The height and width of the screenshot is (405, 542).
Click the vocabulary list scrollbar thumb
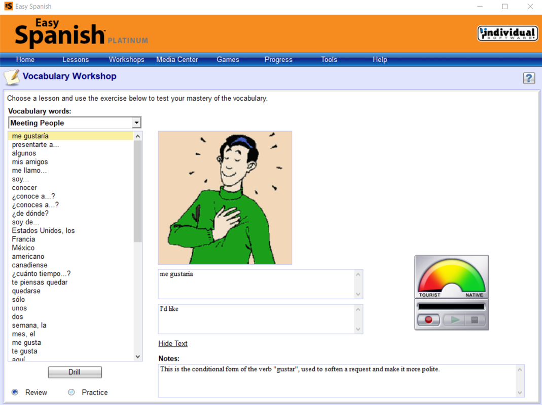[x=137, y=192]
